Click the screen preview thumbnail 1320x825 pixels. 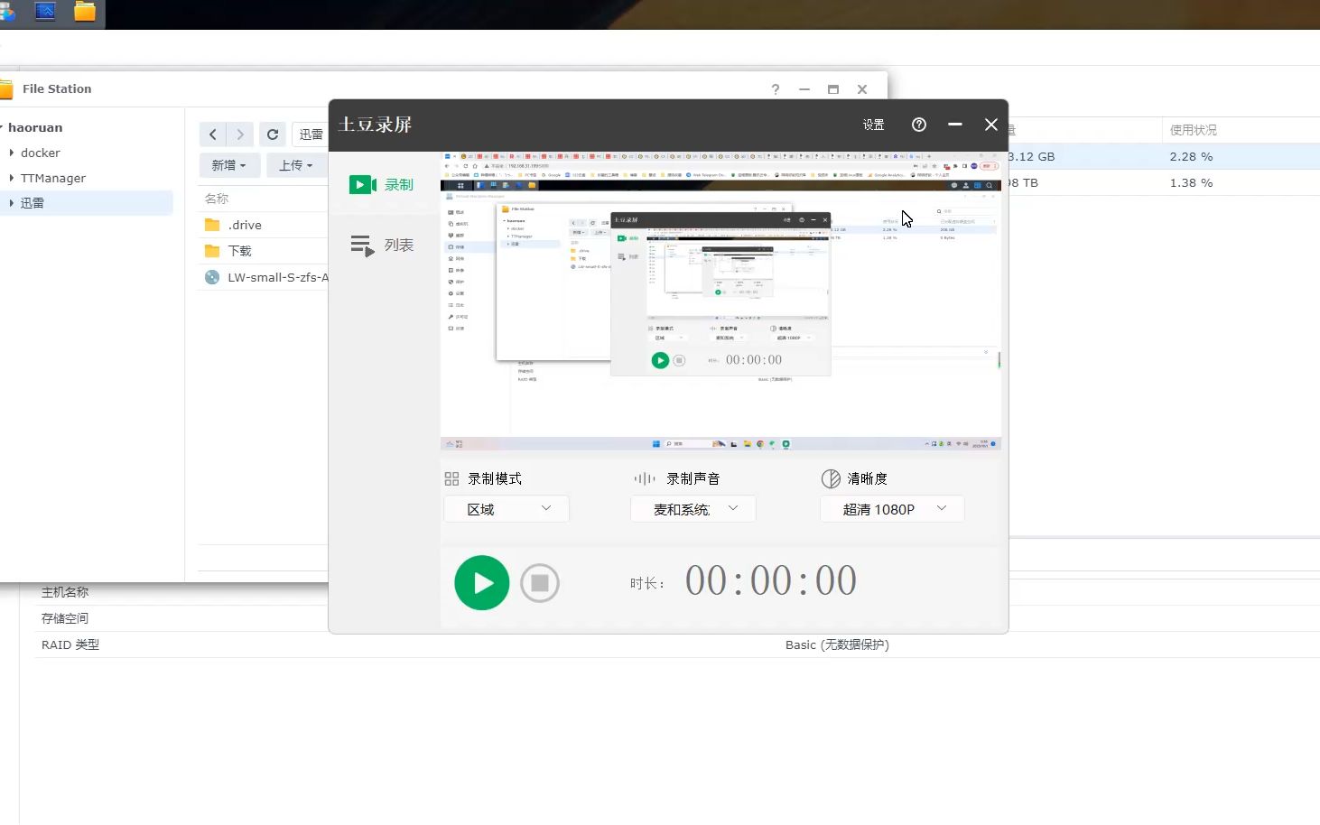(x=720, y=301)
